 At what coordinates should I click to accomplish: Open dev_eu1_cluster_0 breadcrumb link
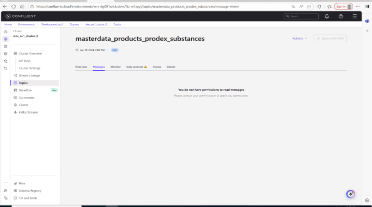[x=96, y=25]
